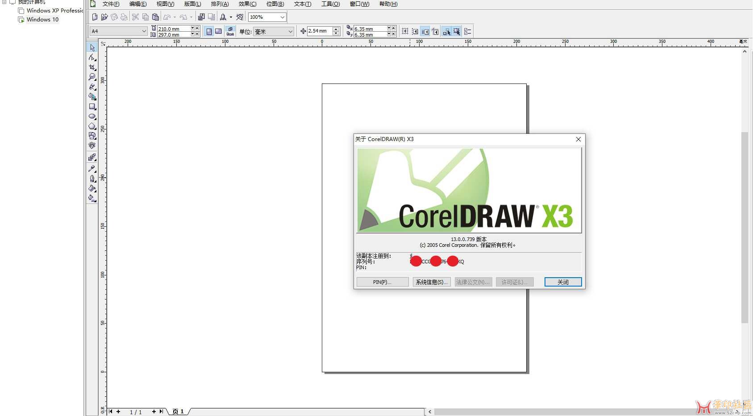Set page orientation to Portrait
Viewport: 753px width, 416px height.
tap(209, 31)
